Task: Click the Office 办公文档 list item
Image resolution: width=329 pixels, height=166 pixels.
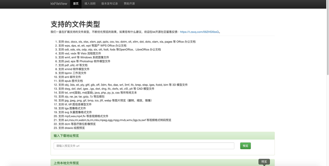Action: click(x=127, y=42)
